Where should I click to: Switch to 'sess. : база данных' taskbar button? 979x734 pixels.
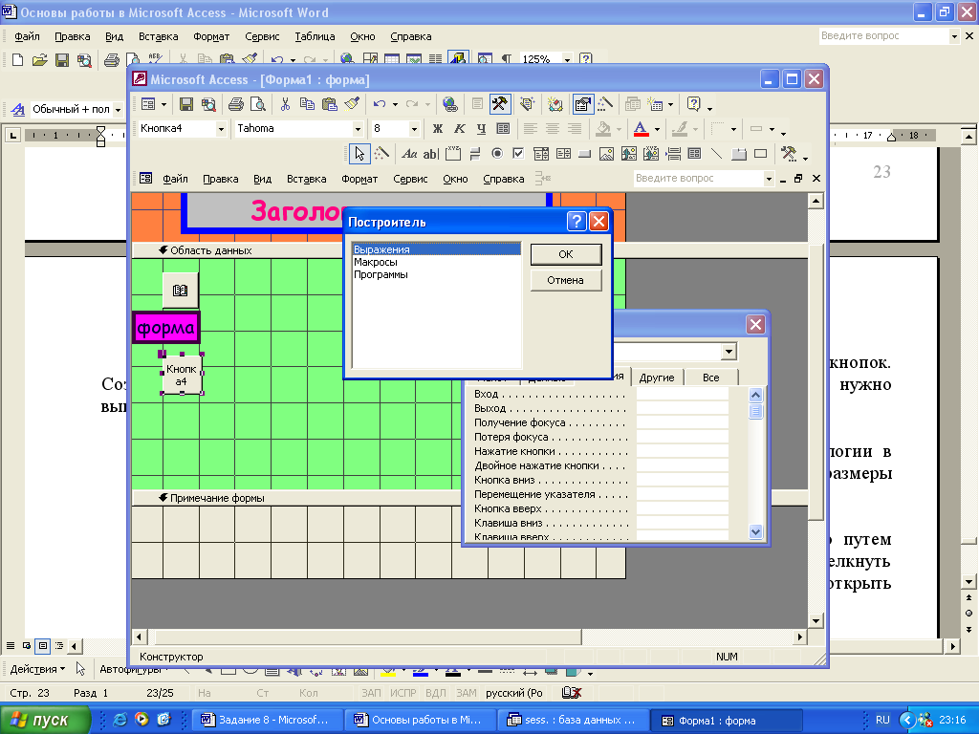572,721
